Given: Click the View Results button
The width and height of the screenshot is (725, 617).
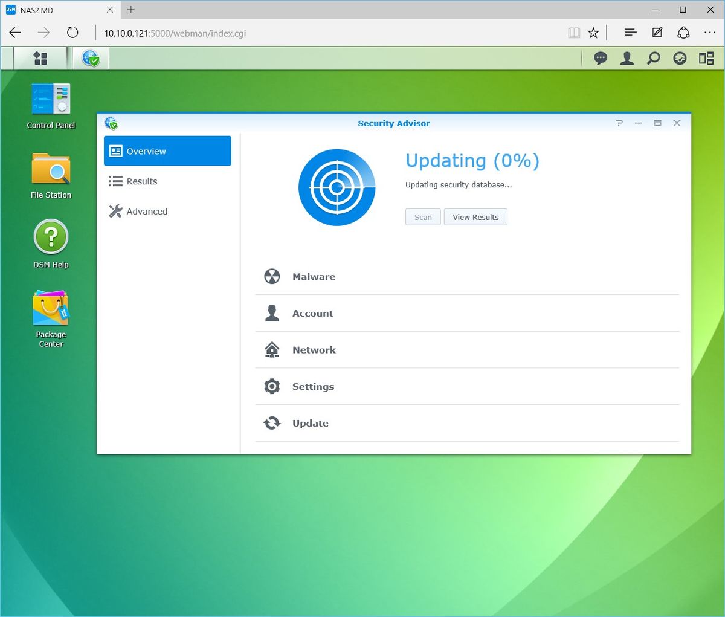Looking at the screenshot, I should coord(475,217).
